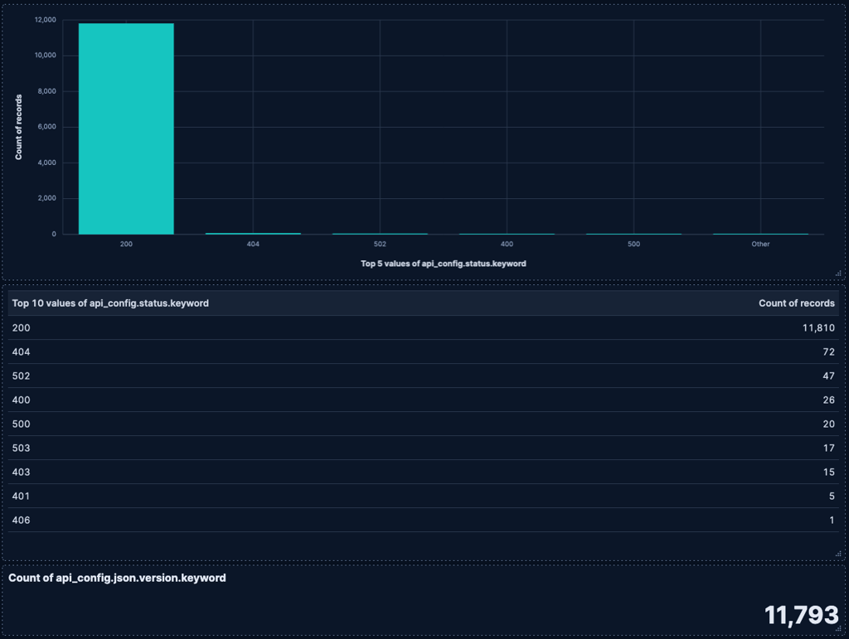Click the x-axis label 404
This screenshot has height=639, width=849.
[253, 244]
